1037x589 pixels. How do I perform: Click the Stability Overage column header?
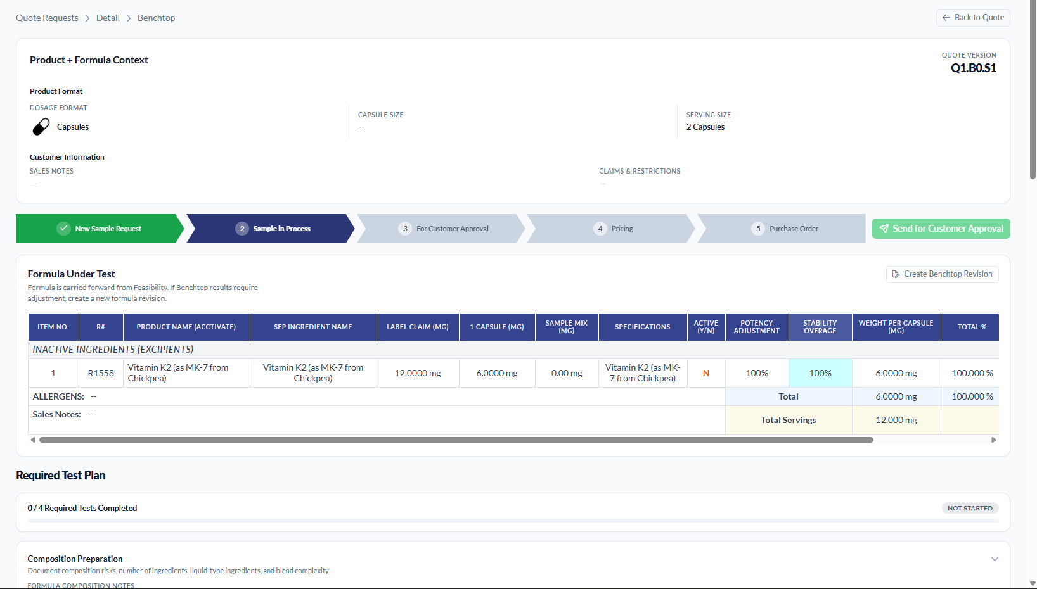(x=820, y=327)
